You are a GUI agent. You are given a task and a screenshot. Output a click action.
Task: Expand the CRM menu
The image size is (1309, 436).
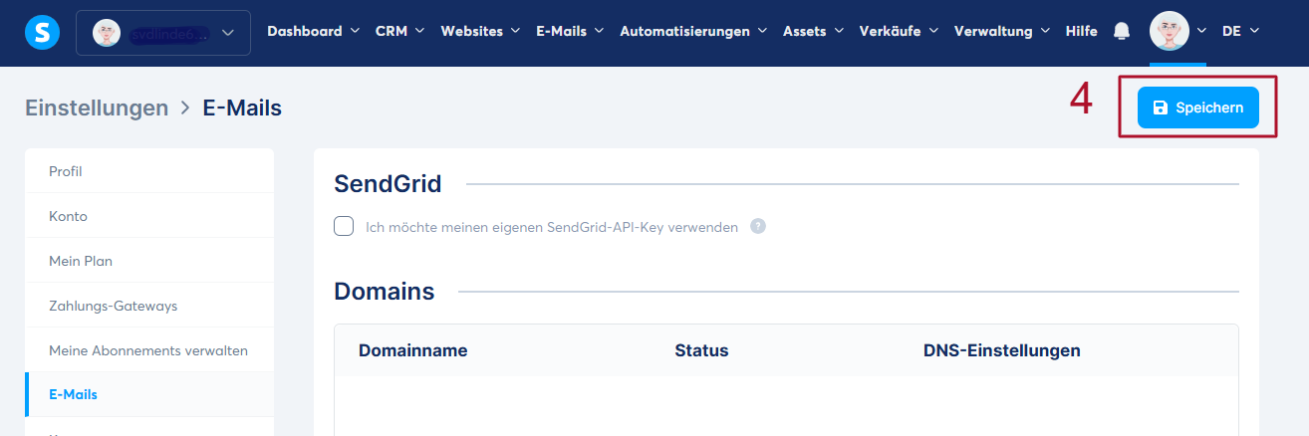click(x=399, y=32)
